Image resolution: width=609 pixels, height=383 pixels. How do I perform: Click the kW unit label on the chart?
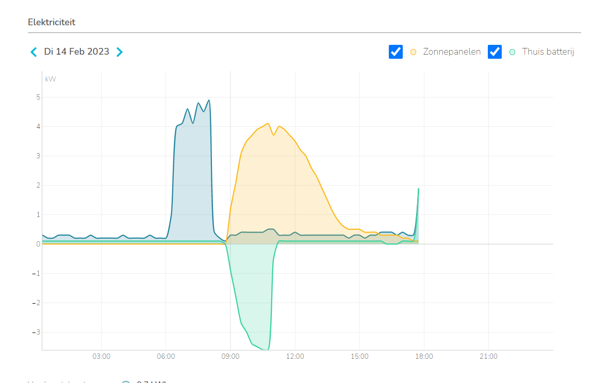coord(50,78)
